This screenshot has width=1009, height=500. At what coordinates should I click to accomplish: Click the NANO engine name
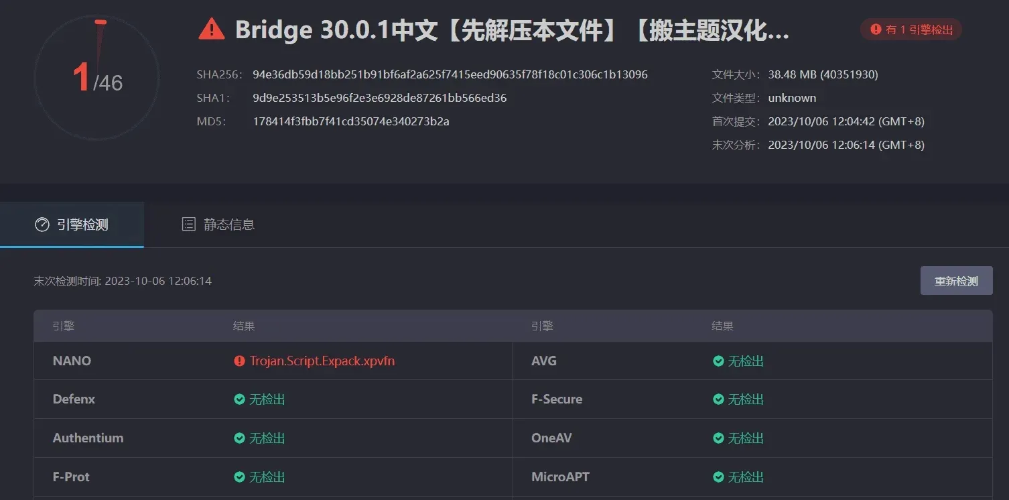[x=72, y=361]
